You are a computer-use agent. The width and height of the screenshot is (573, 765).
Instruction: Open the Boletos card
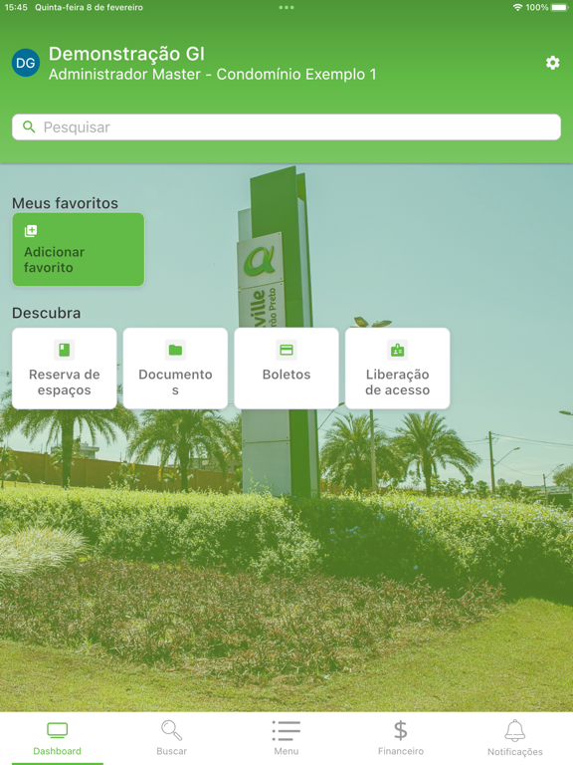tap(286, 369)
